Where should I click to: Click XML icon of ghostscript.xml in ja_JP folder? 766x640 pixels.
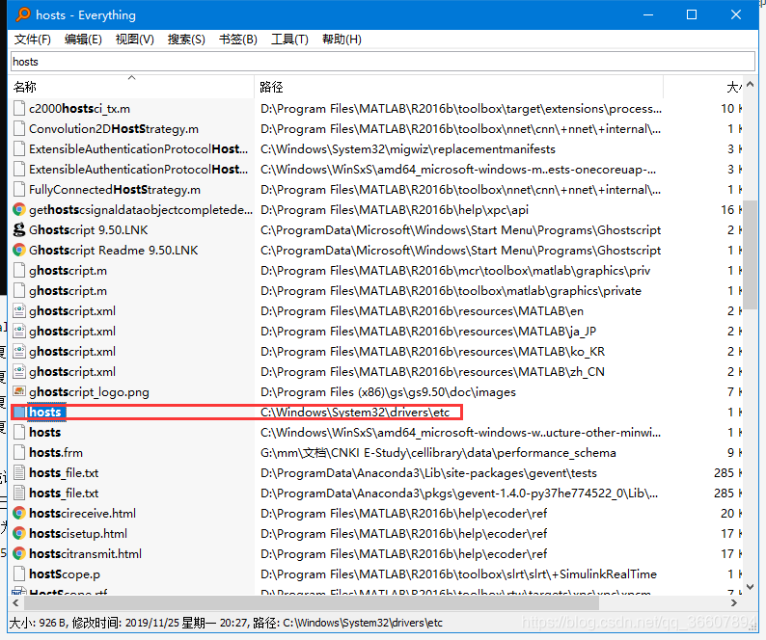point(19,331)
